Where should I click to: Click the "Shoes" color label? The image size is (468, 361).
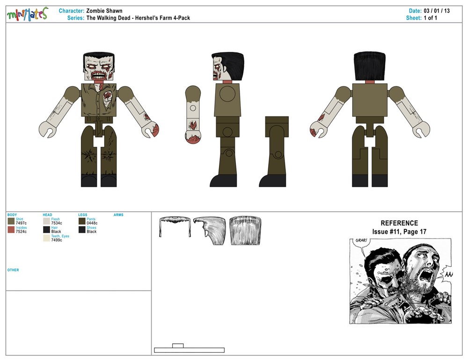[92, 228]
